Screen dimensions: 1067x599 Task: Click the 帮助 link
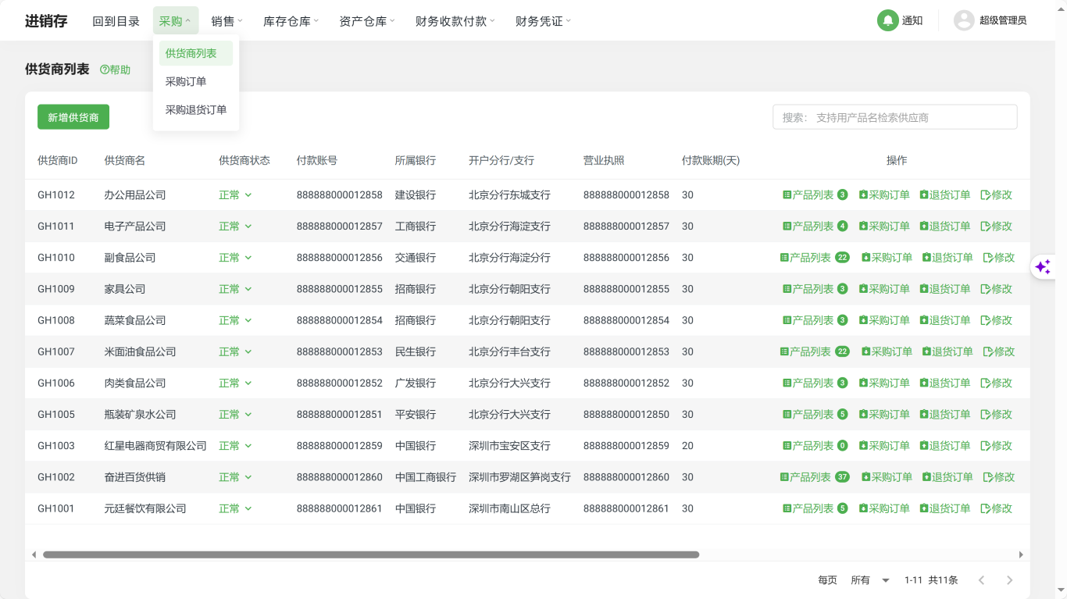[116, 70]
